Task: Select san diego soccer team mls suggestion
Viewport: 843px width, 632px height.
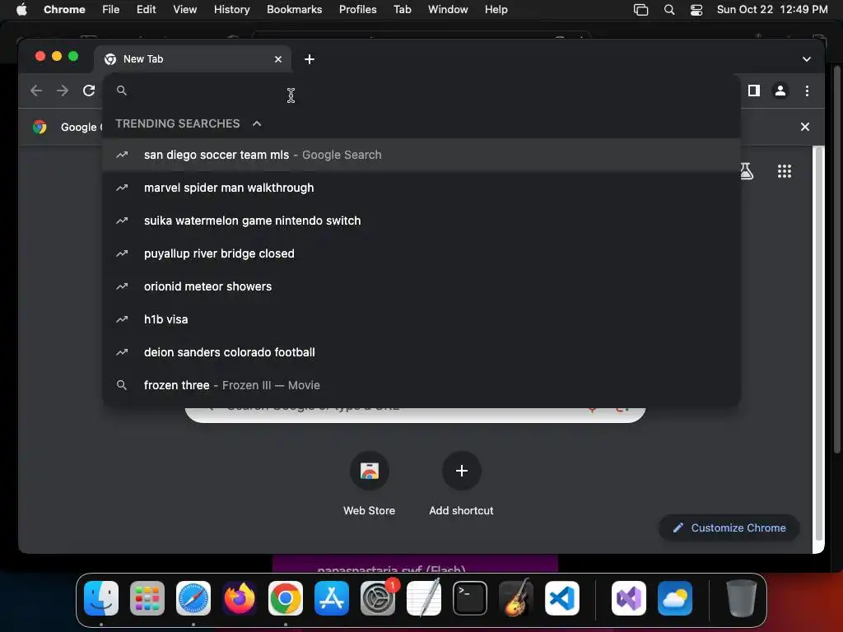Action: coord(421,155)
